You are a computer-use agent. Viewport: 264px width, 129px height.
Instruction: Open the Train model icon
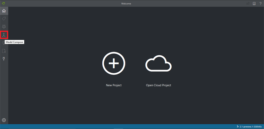[x=4, y=27]
